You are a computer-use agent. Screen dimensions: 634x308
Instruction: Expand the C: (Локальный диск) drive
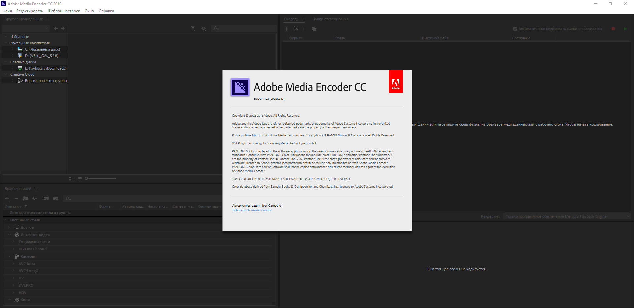[x=13, y=49]
